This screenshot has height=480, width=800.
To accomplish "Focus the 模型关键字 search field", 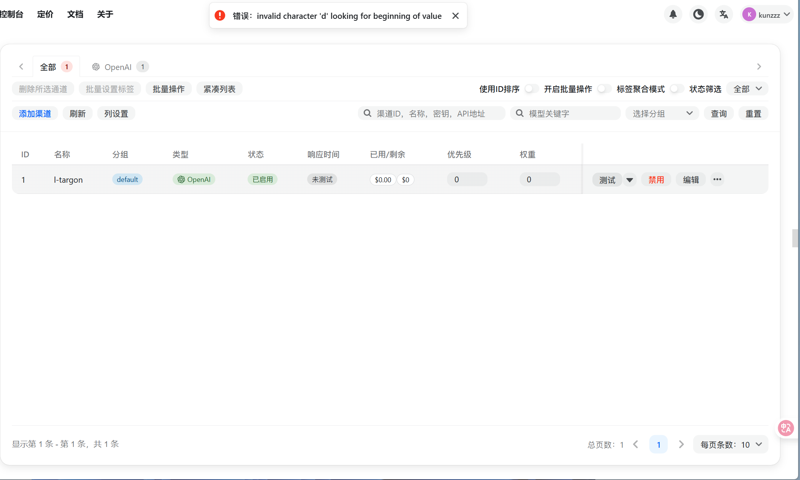I will click(565, 113).
